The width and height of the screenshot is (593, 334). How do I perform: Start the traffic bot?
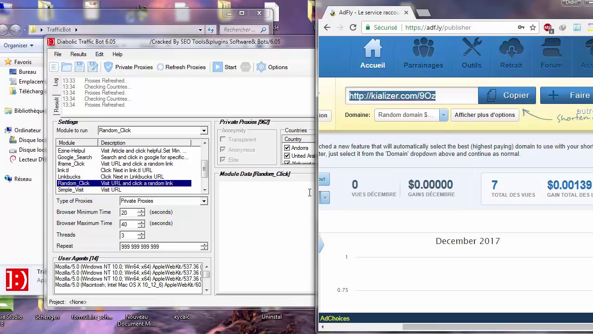(x=225, y=67)
